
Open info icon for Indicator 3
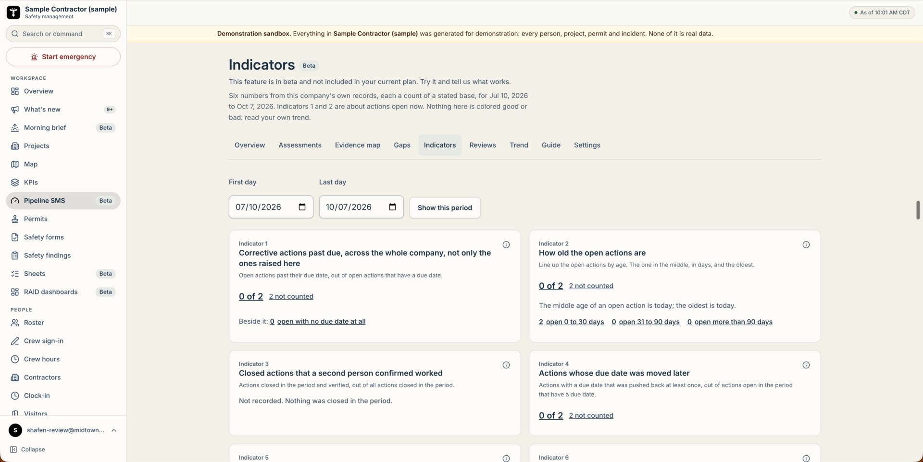coord(506,365)
